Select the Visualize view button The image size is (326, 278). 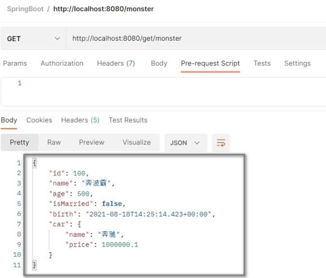pos(137,143)
